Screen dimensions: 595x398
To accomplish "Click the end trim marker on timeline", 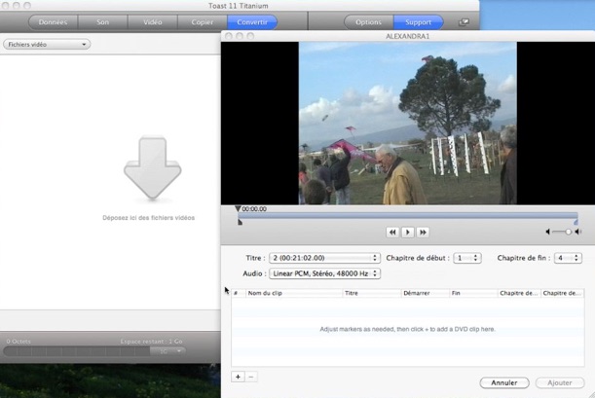I will tap(576, 222).
